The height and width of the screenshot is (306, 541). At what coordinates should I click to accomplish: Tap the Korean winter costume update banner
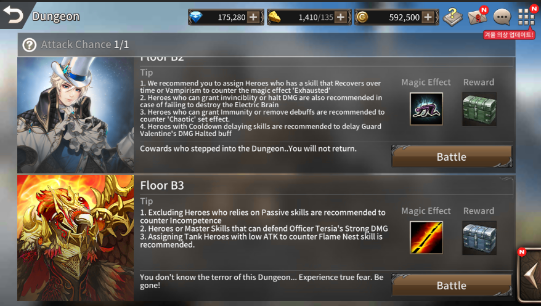[x=509, y=34]
